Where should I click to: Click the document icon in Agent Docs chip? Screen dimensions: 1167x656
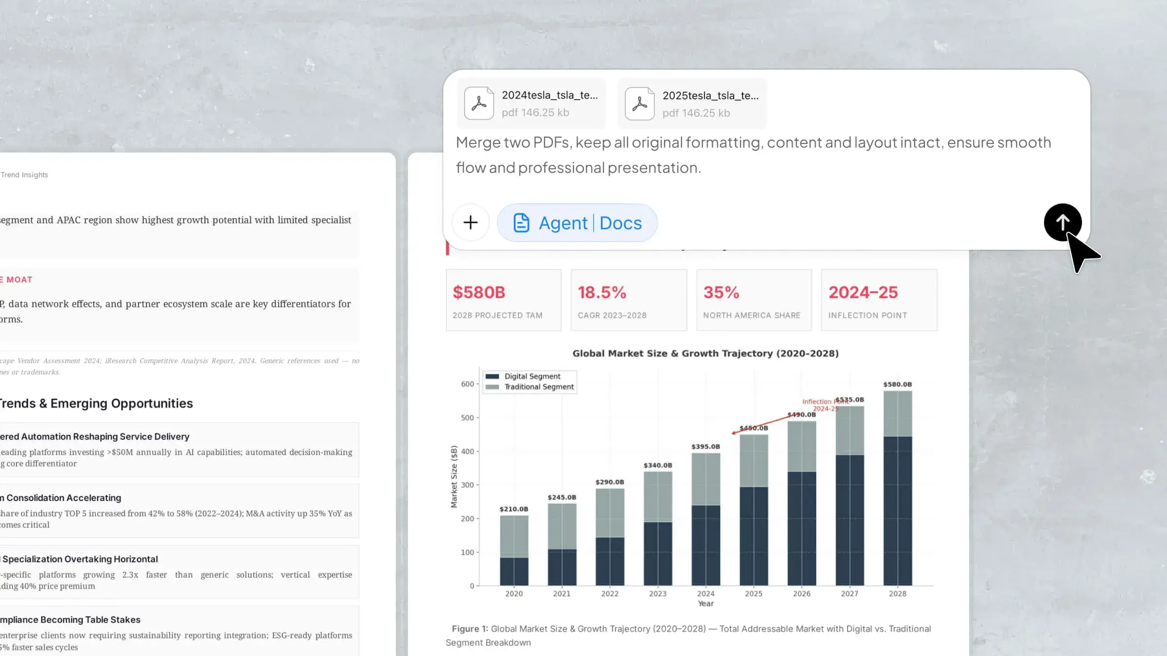pyautogui.click(x=521, y=223)
